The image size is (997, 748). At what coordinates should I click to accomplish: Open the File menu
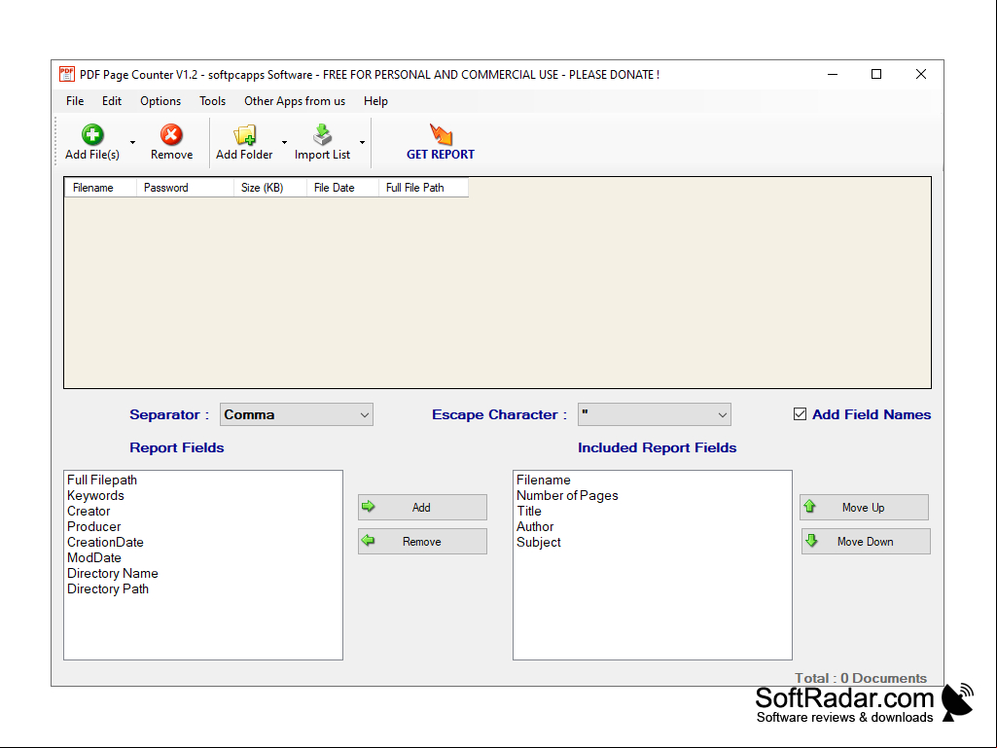click(x=75, y=101)
